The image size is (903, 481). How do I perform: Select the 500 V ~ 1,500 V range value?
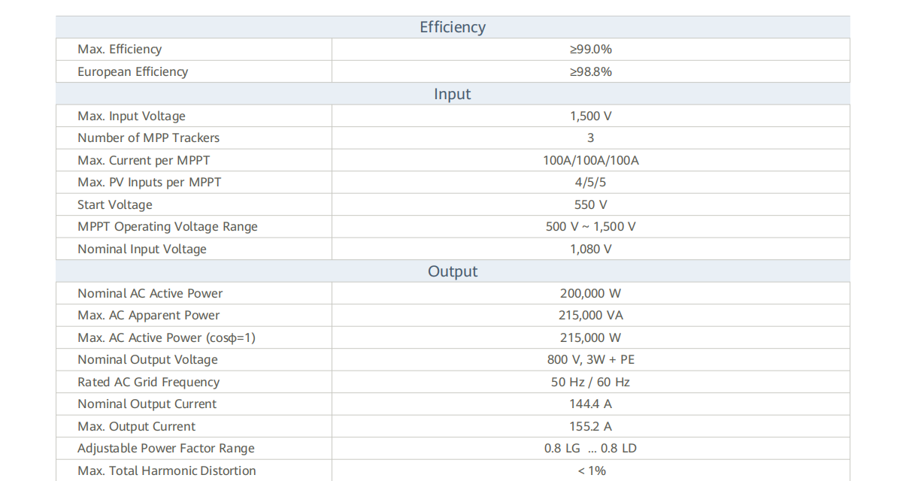(590, 227)
